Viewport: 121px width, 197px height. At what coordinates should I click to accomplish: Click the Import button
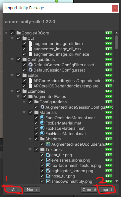[x=106, y=190]
